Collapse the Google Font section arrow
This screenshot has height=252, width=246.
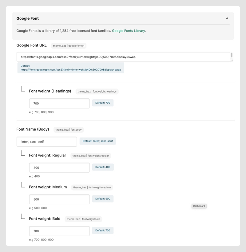coord(227,18)
